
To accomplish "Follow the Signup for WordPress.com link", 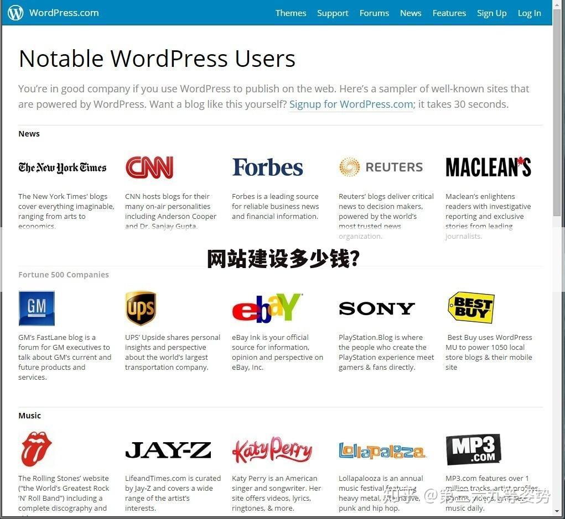I will pyautogui.click(x=351, y=104).
